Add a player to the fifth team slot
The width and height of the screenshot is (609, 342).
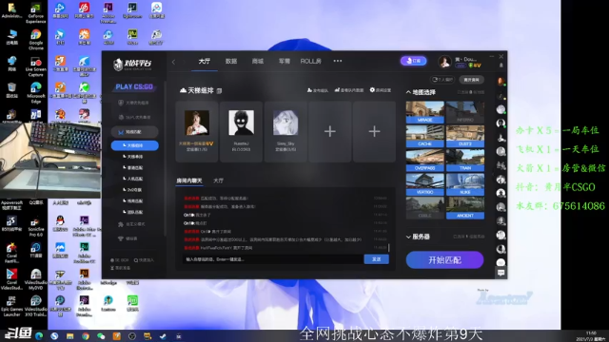[374, 131]
